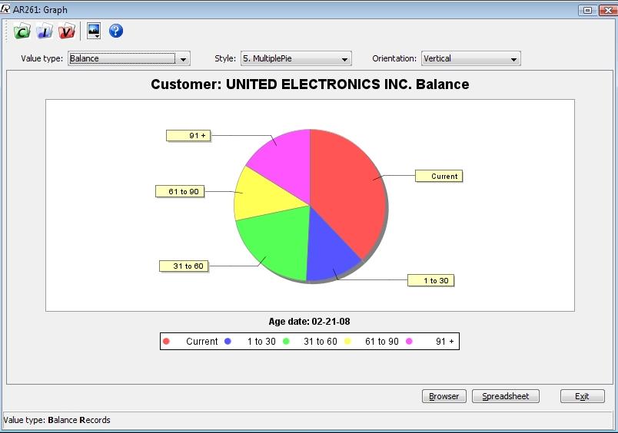
Task: Click the blue I folder toolbar icon
Action: coord(45,31)
